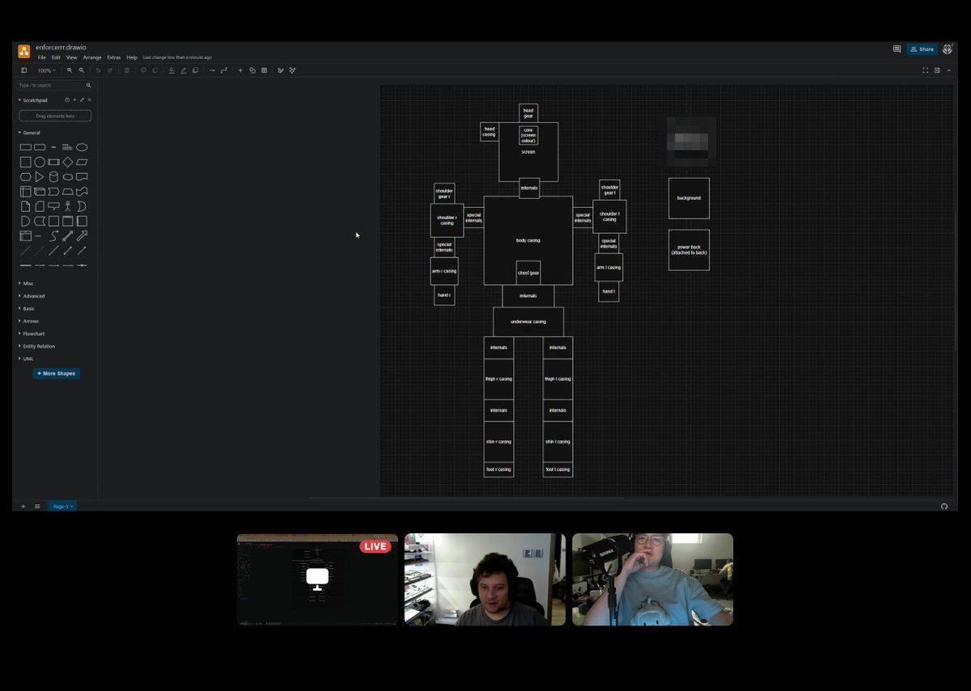This screenshot has width=971, height=691.
Task: Expand the Advanced shapes section
Action: [32, 296]
